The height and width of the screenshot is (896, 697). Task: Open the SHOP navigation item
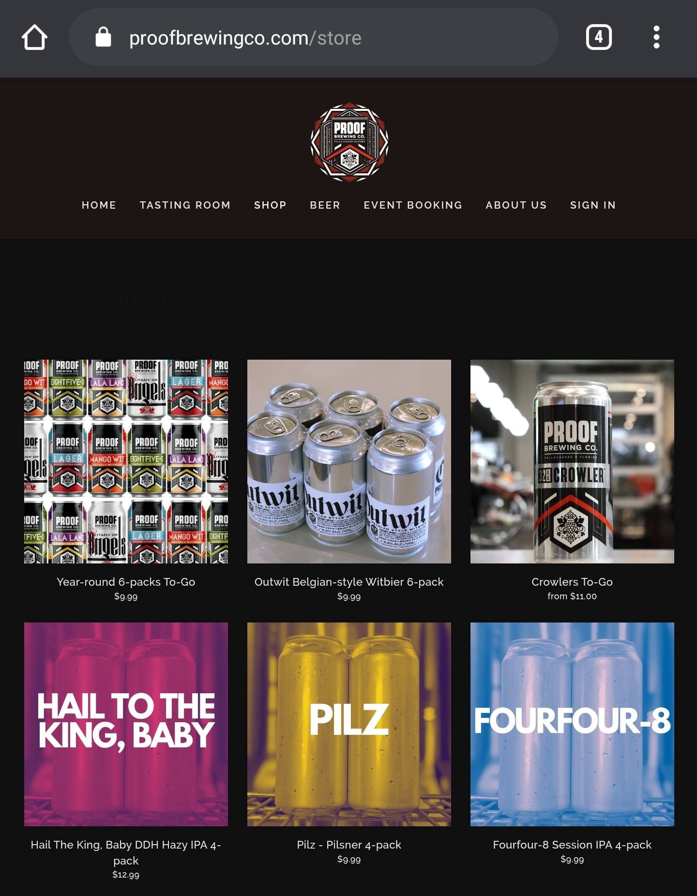point(270,205)
